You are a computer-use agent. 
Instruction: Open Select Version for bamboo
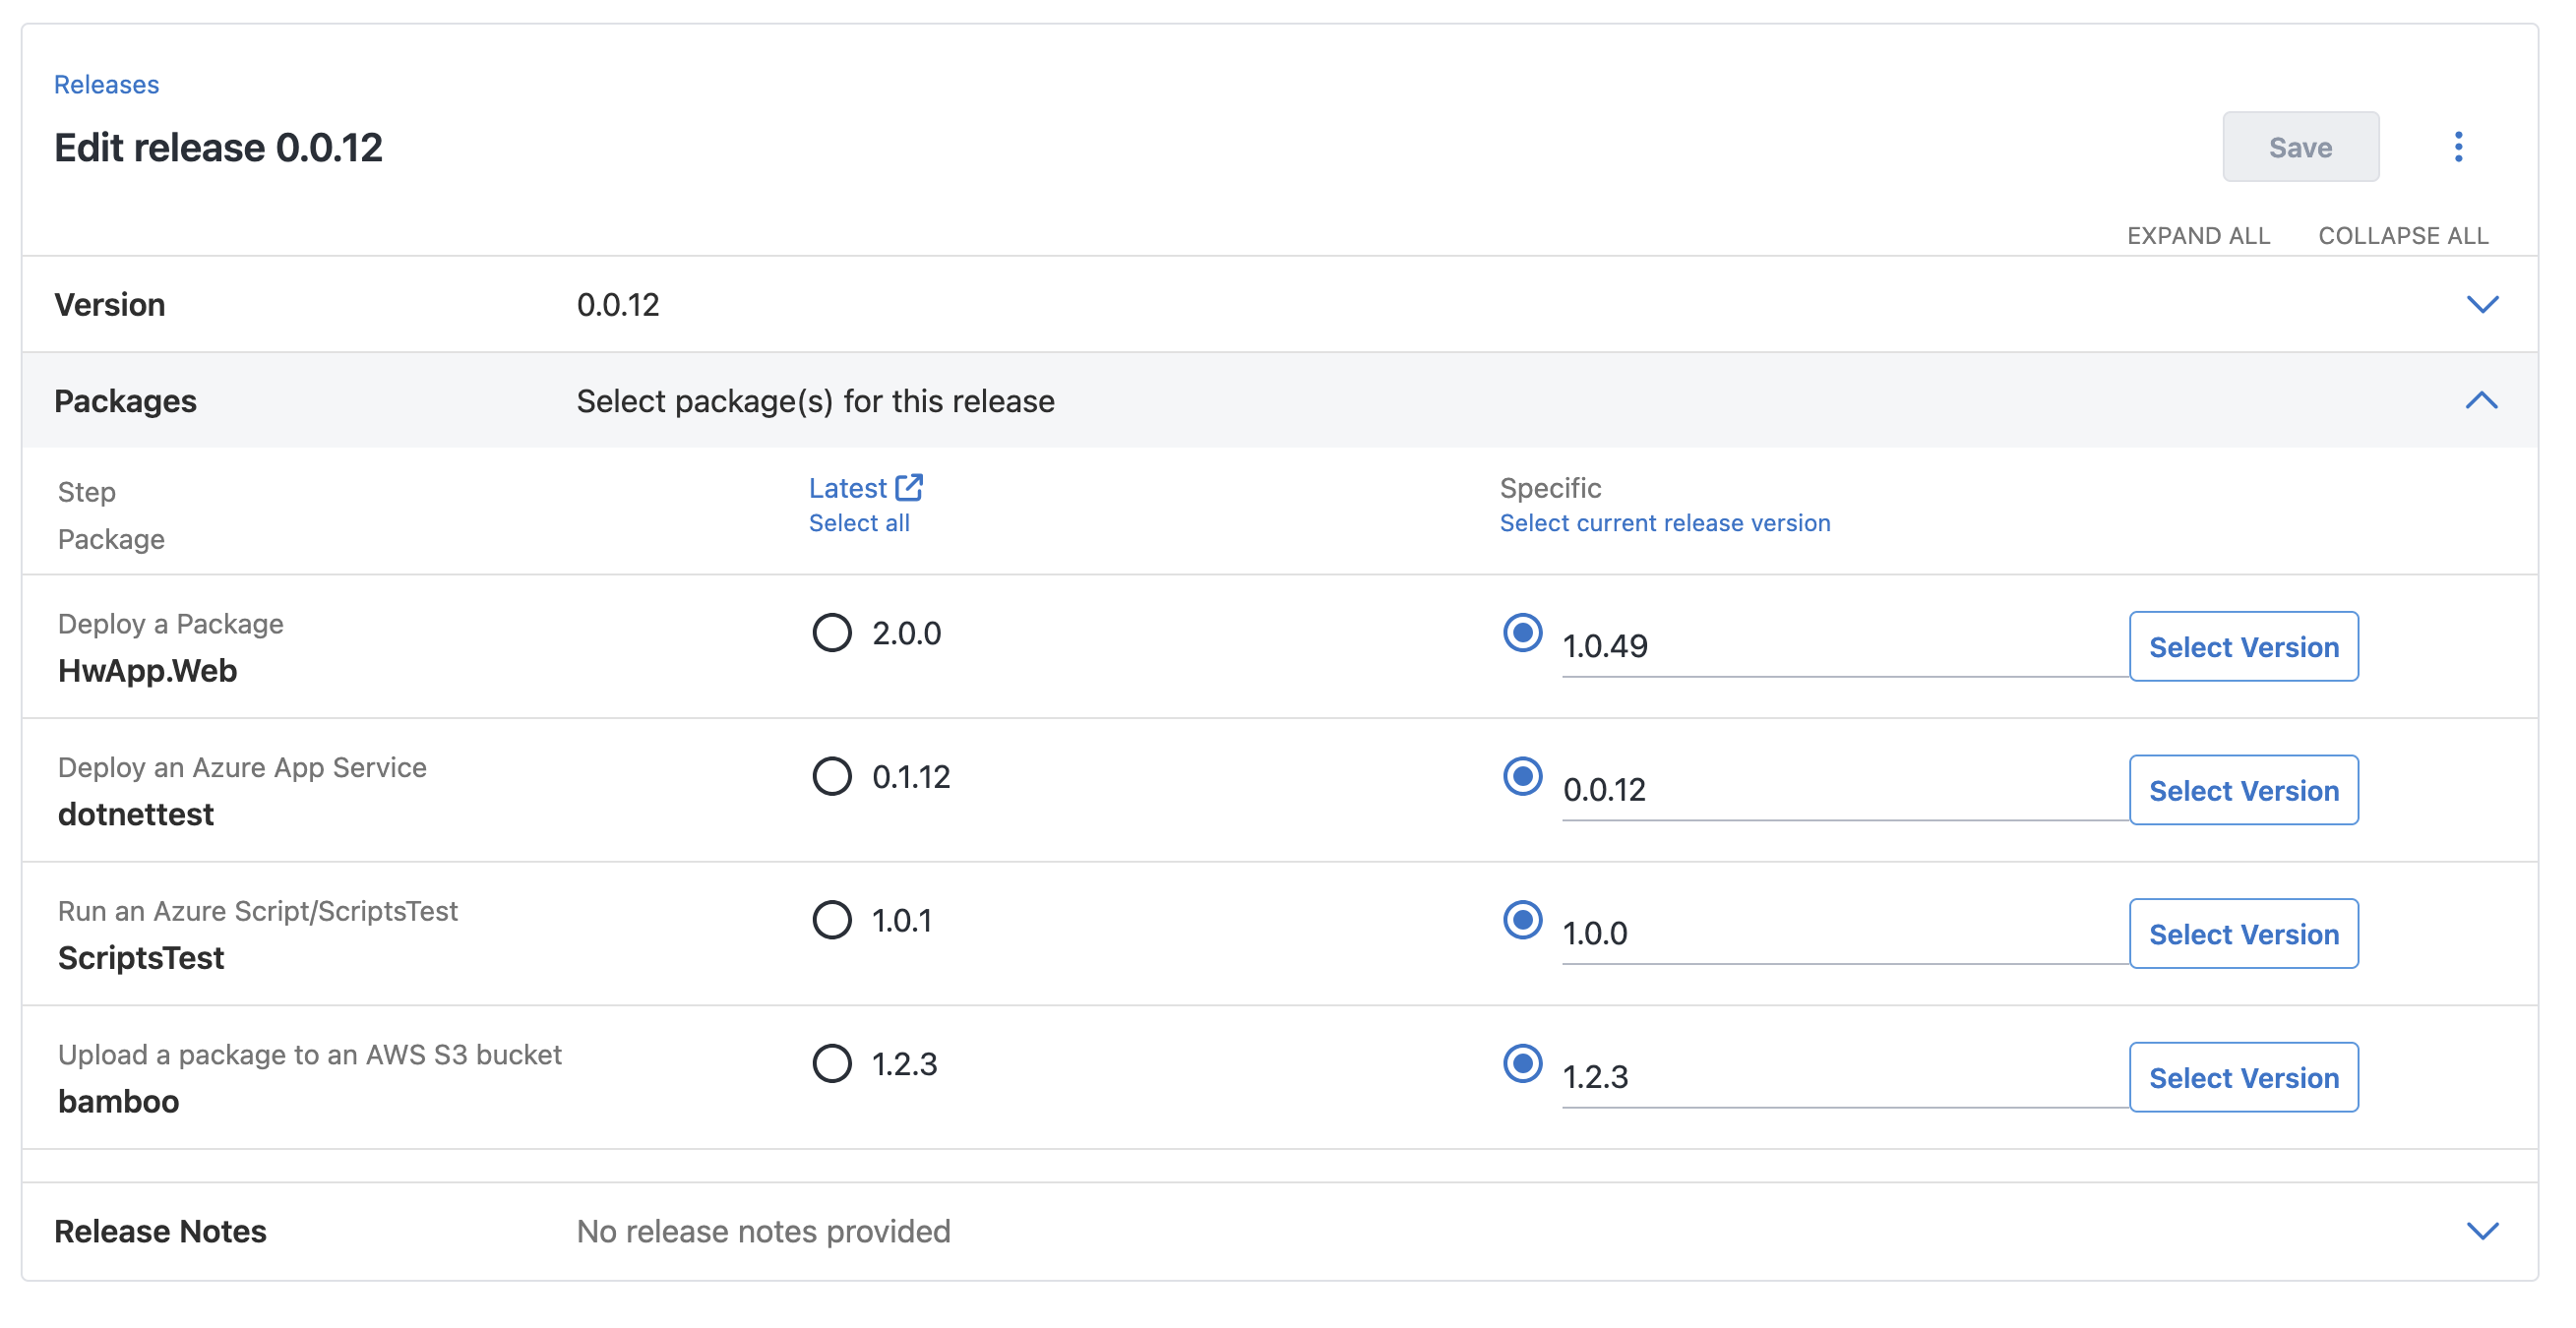tap(2244, 1077)
